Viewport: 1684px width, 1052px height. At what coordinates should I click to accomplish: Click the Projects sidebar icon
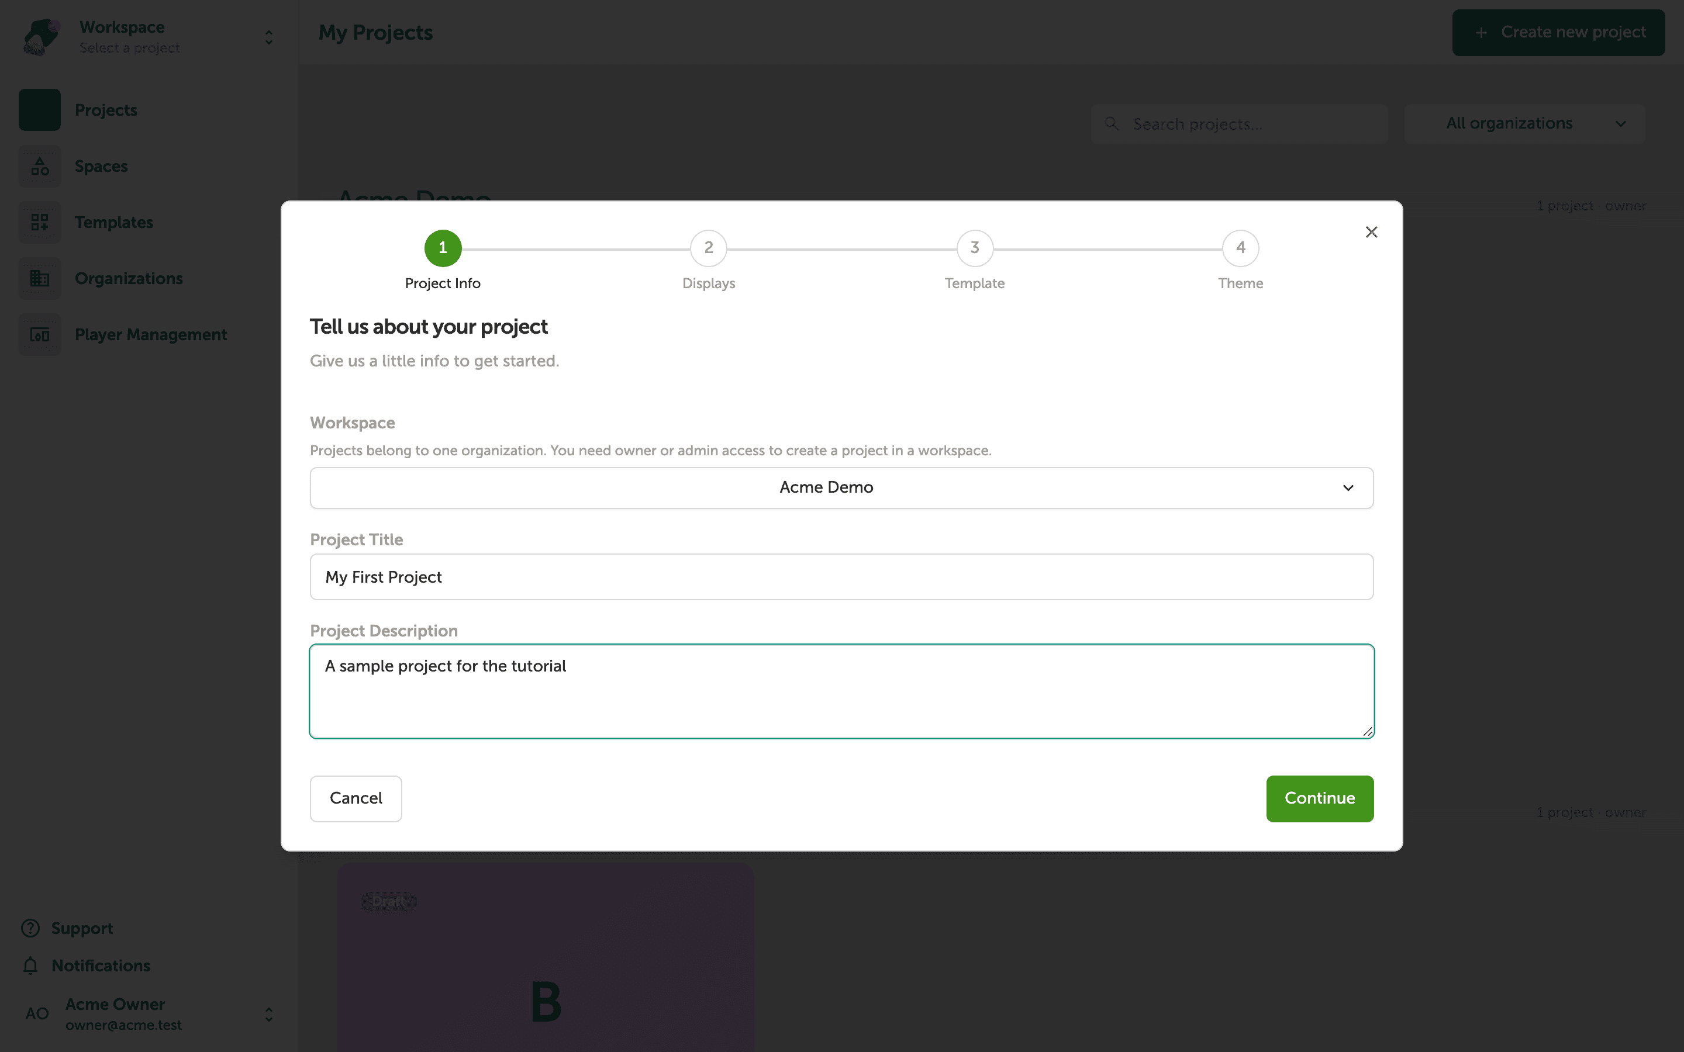[x=40, y=110]
